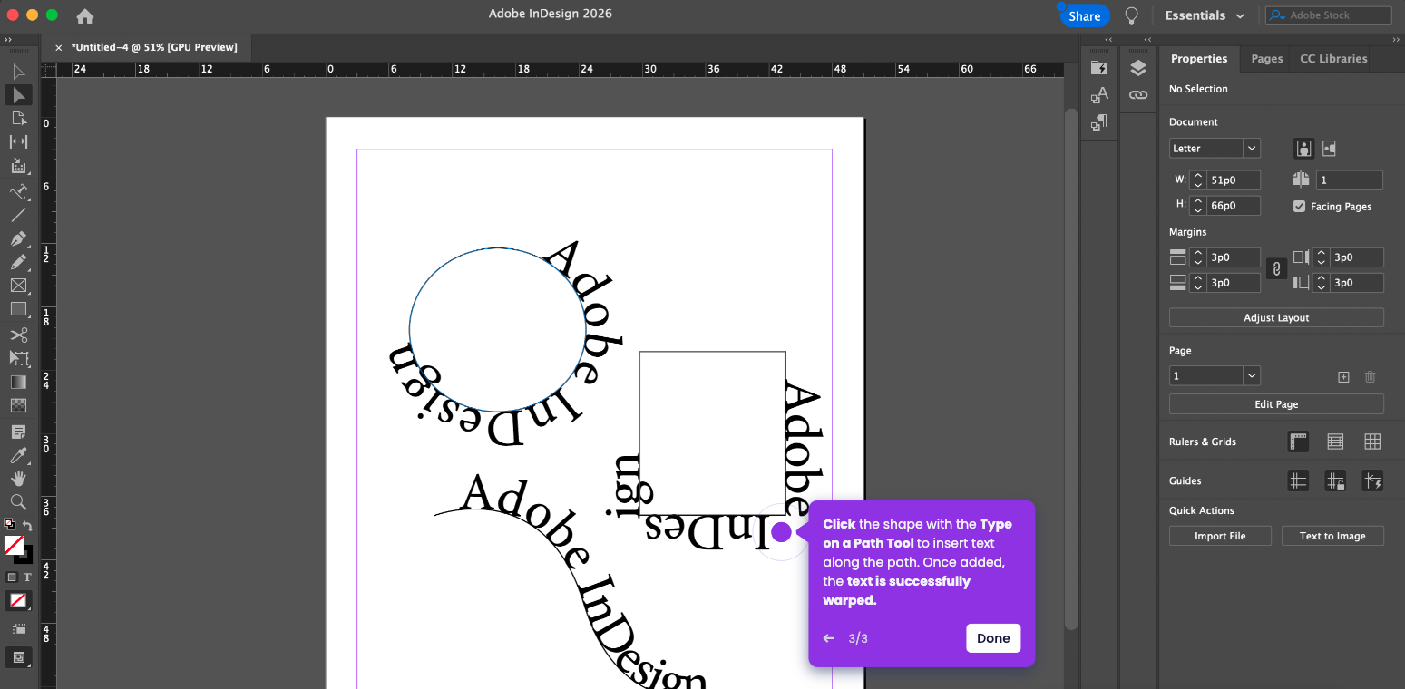Image resolution: width=1405 pixels, height=689 pixels.
Task: Open the Layers panel icon
Action: (x=1138, y=69)
